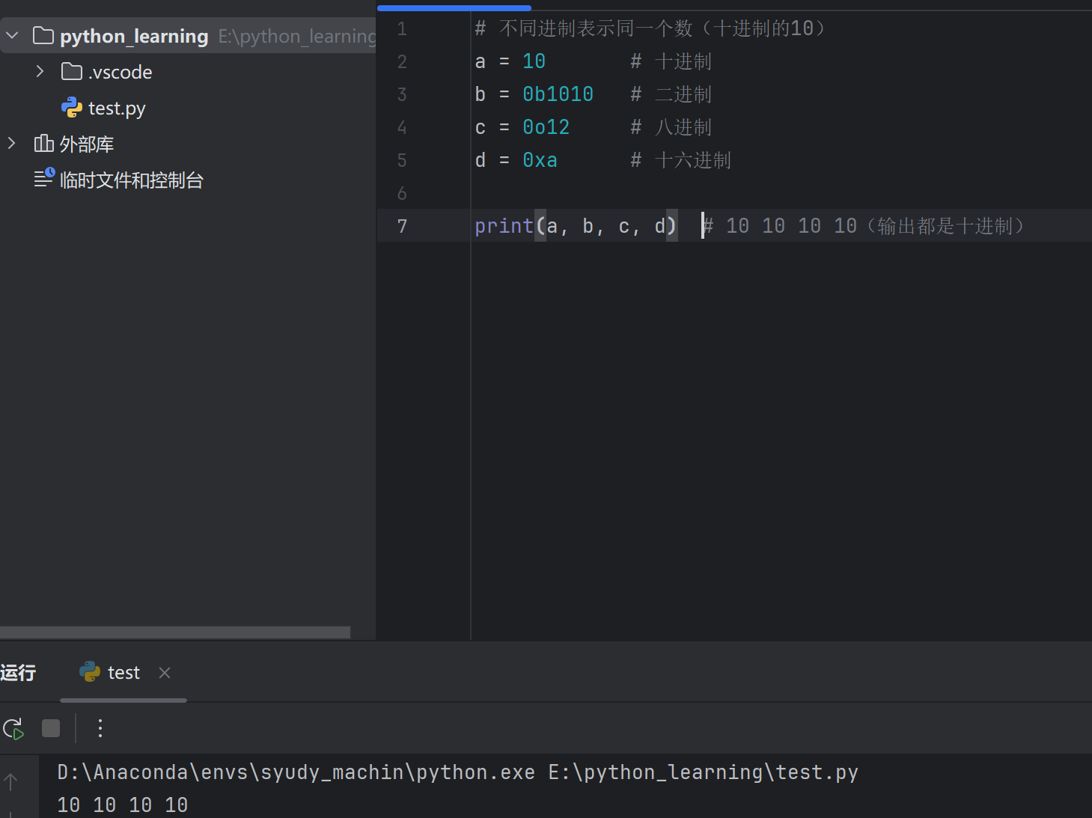Expand the 外部库 node
The image size is (1092, 818).
[12, 143]
